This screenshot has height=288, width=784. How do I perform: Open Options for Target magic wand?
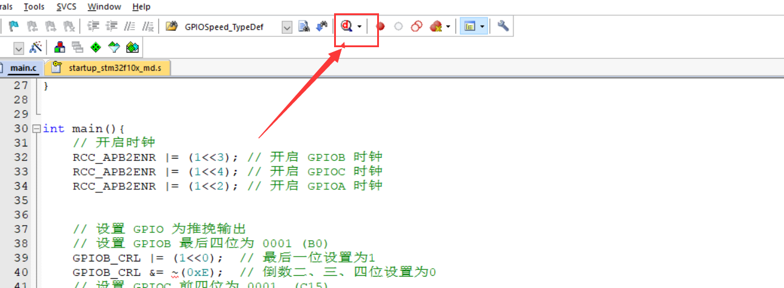coord(35,47)
